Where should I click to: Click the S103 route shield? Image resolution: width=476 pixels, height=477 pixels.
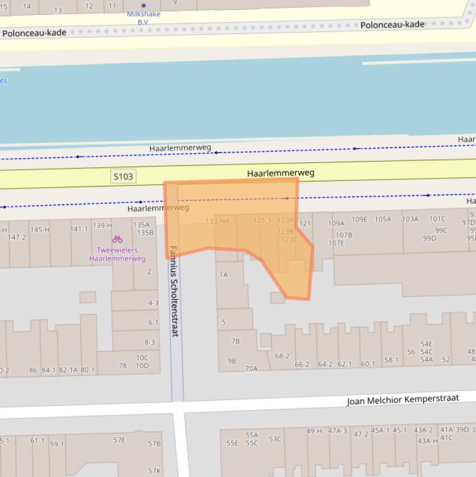coord(123,177)
